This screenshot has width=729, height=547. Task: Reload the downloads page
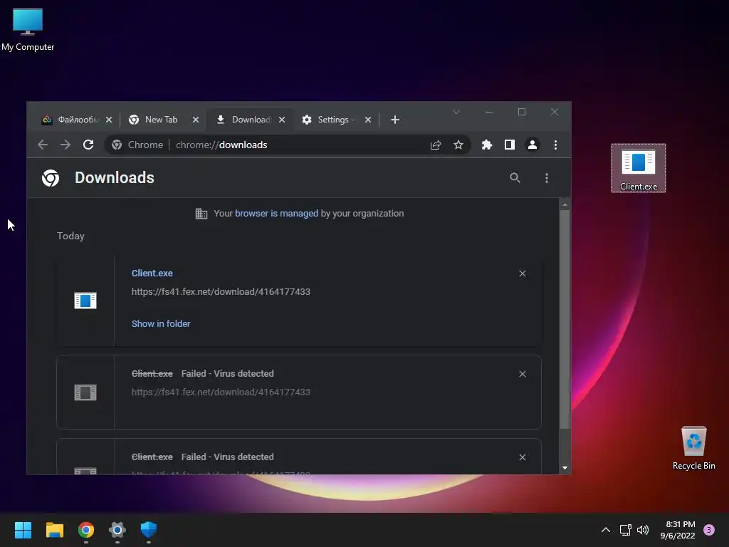click(88, 145)
